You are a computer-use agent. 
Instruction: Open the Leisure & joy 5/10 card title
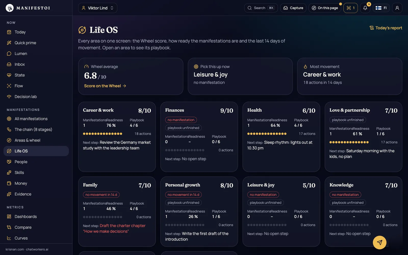tap(261, 185)
